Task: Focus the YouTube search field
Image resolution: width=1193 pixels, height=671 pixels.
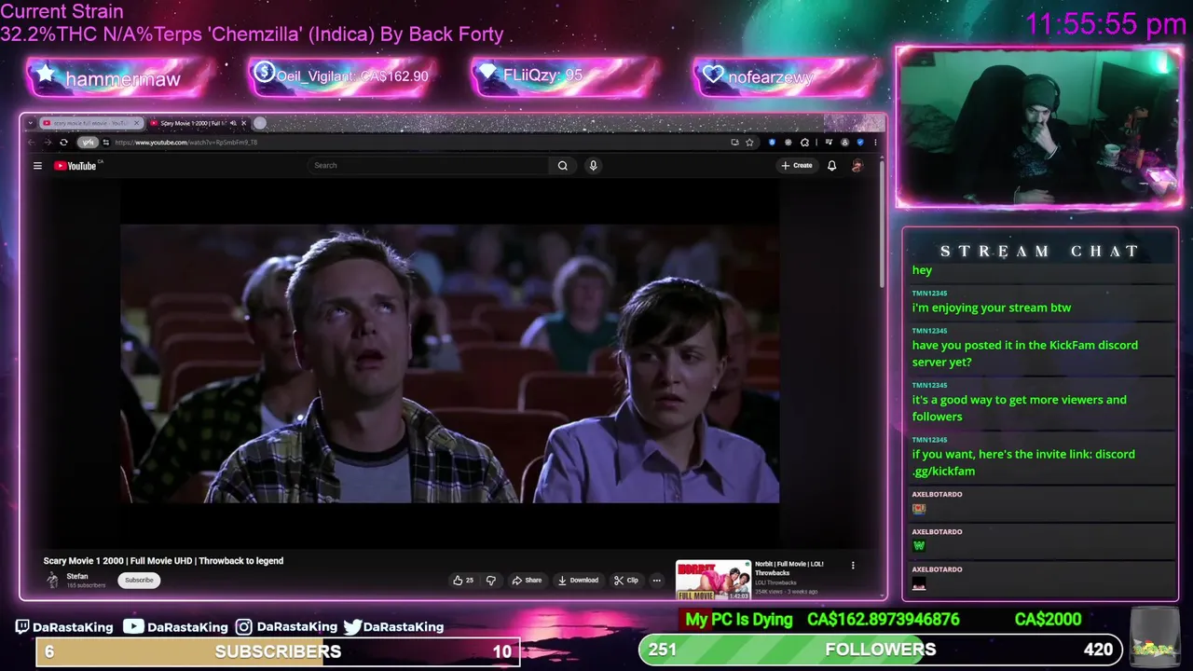Action: pyautogui.click(x=429, y=165)
